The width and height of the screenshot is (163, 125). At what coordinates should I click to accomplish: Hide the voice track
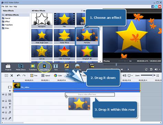coord(3,118)
